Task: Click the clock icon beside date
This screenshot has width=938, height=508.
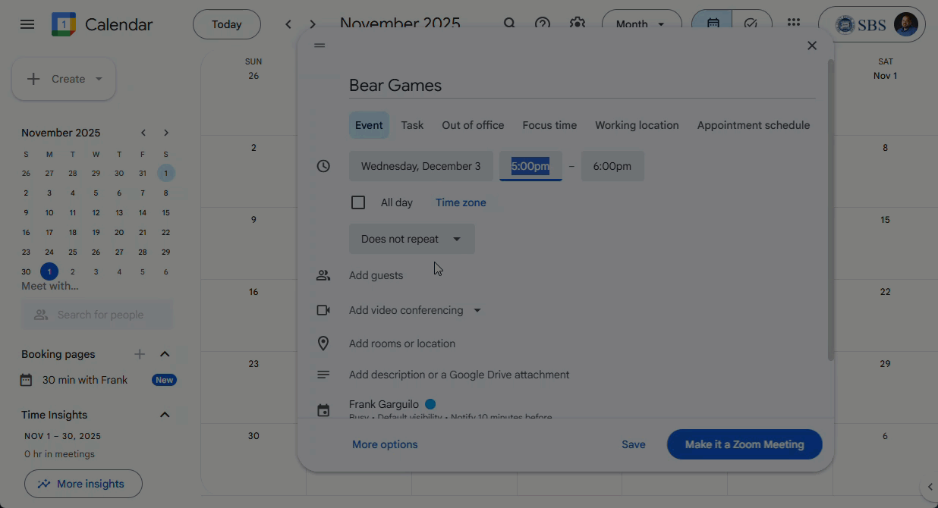Action: point(323,166)
